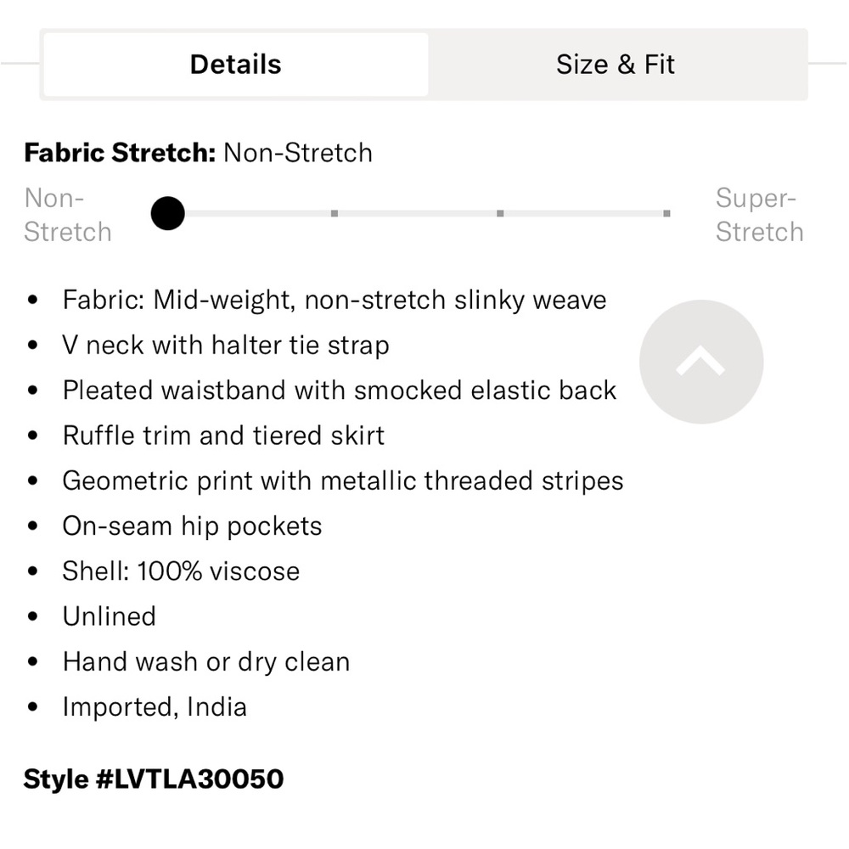Click the black Fabric Stretch slider knob
The width and height of the screenshot is (849, 849).
[168, 213]
